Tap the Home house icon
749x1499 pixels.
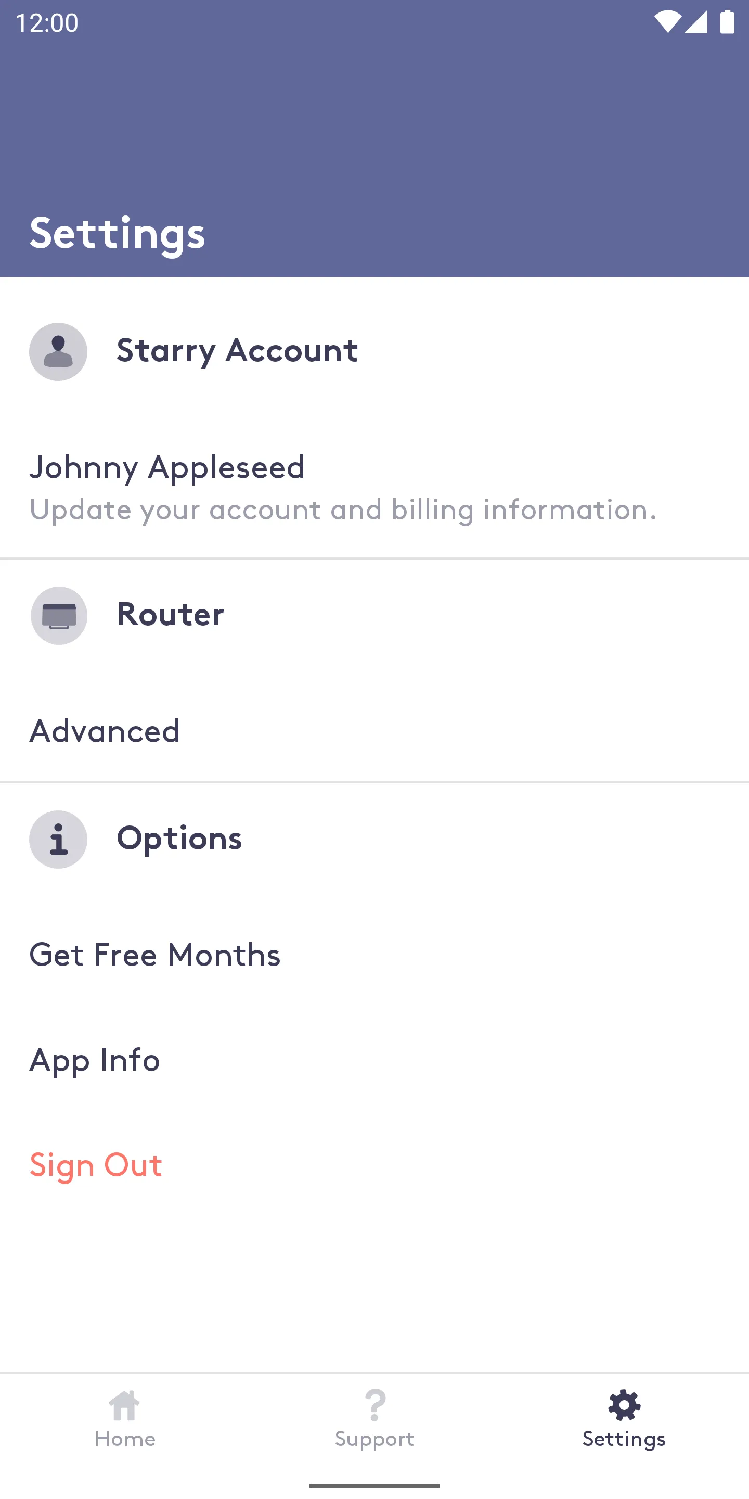(x=124, y=1405)
